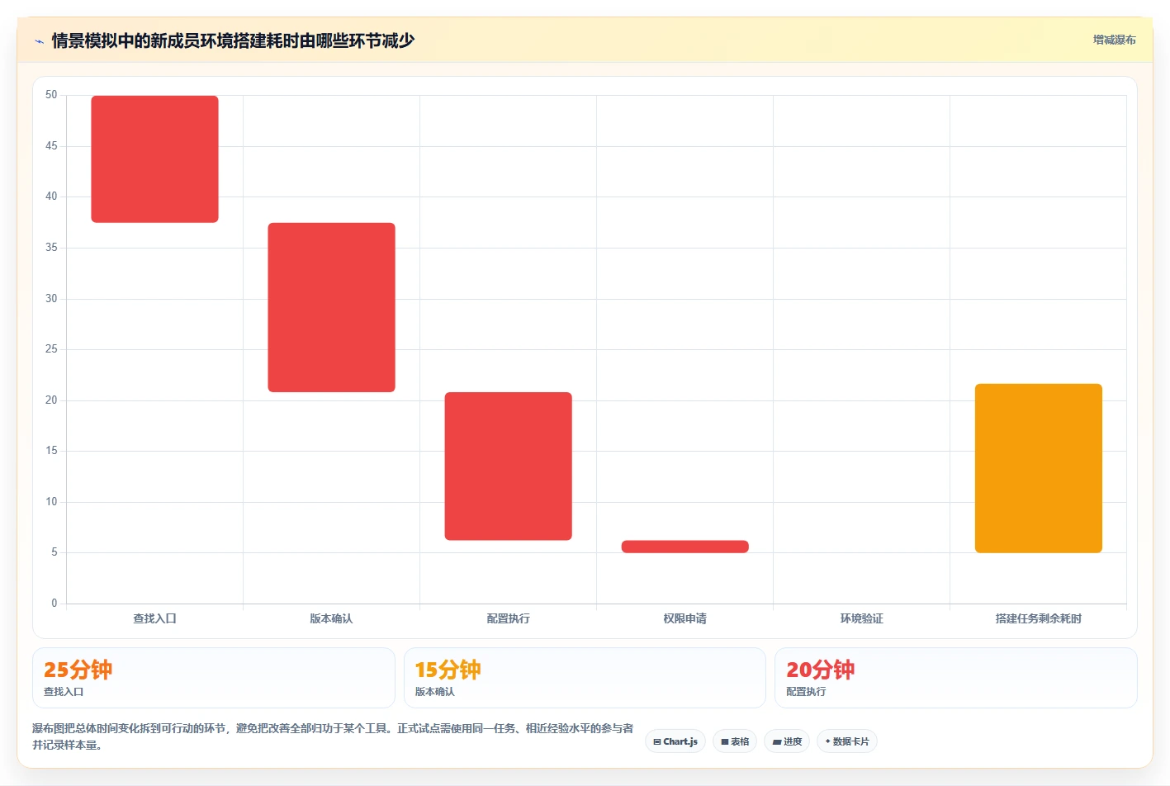This screenshot has width=1170, height=786.
Task: Click the y-axis value 0
Action: tap(54, 604)
